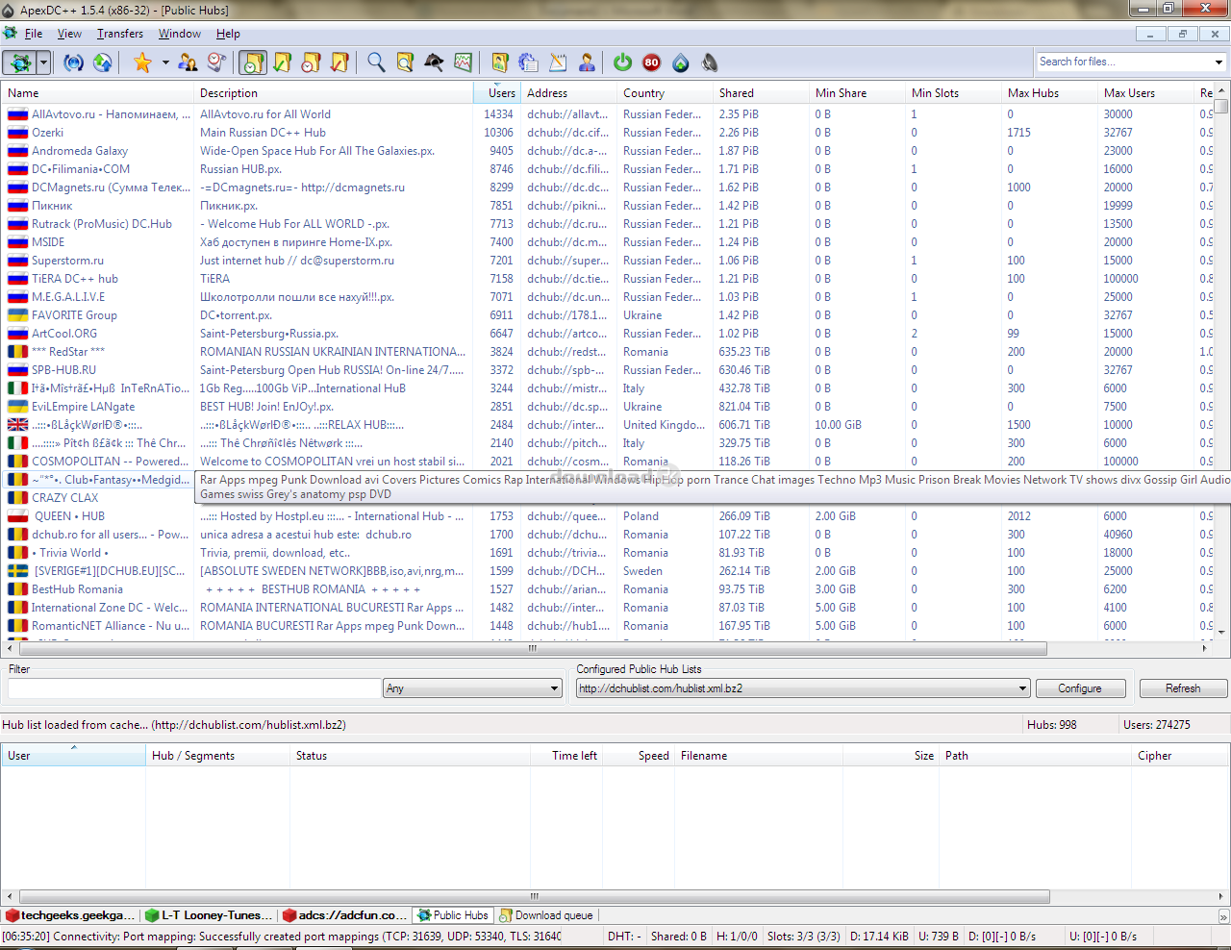Open the File menu
The width and height of the screenshot is (1231, 950).
[34, 34]
